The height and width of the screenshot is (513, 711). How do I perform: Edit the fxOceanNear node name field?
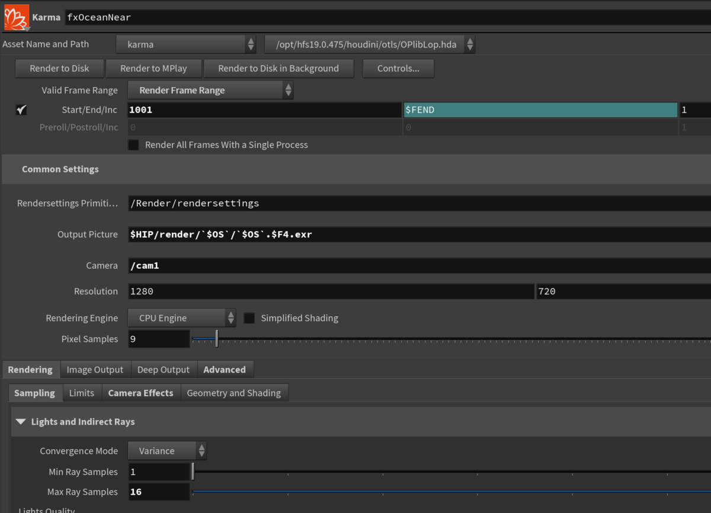click(x=387, y=17)
